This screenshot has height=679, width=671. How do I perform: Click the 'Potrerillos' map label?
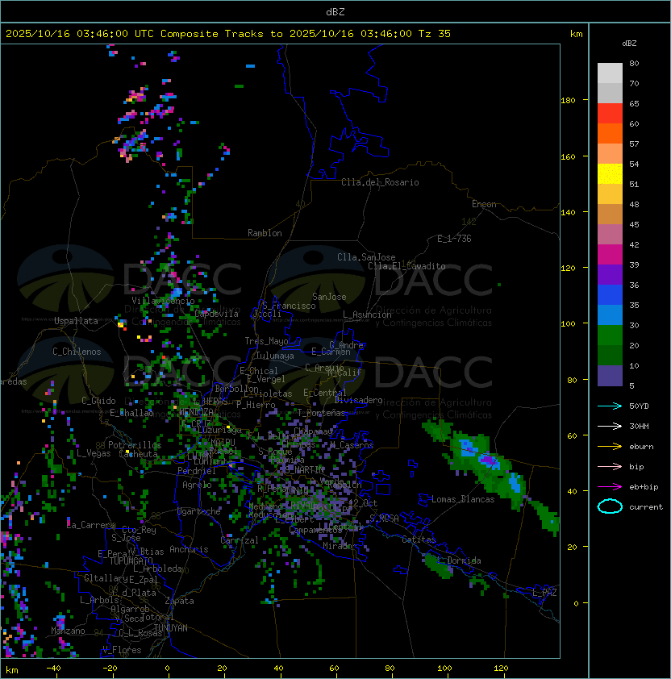135,445
